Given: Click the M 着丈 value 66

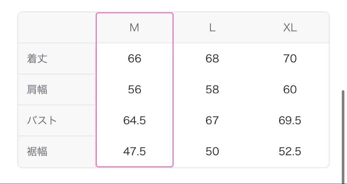Looking at the screenshot, I should click(134, 59).
